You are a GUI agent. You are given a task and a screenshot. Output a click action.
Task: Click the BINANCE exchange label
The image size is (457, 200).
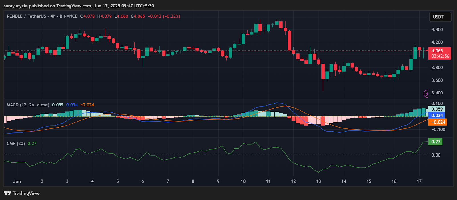point(69,16)
